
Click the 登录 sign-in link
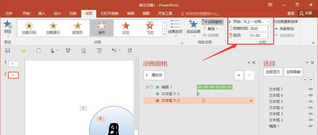click(x=291, y=13)
